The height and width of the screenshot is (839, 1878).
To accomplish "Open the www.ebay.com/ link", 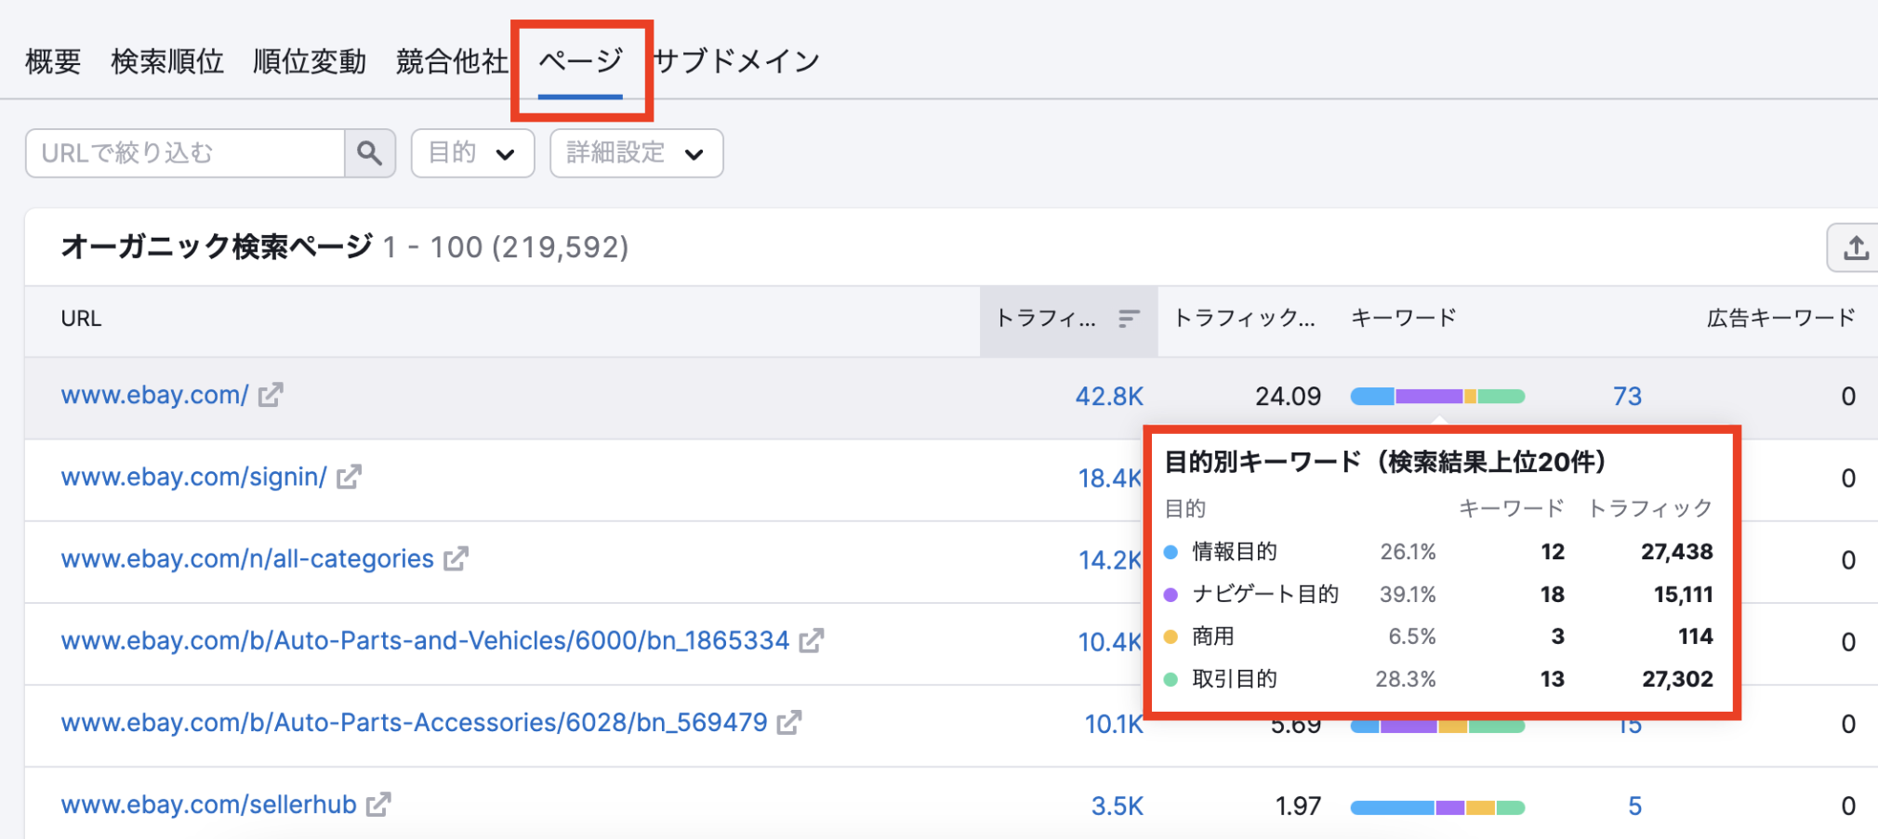I will point(154,396).
